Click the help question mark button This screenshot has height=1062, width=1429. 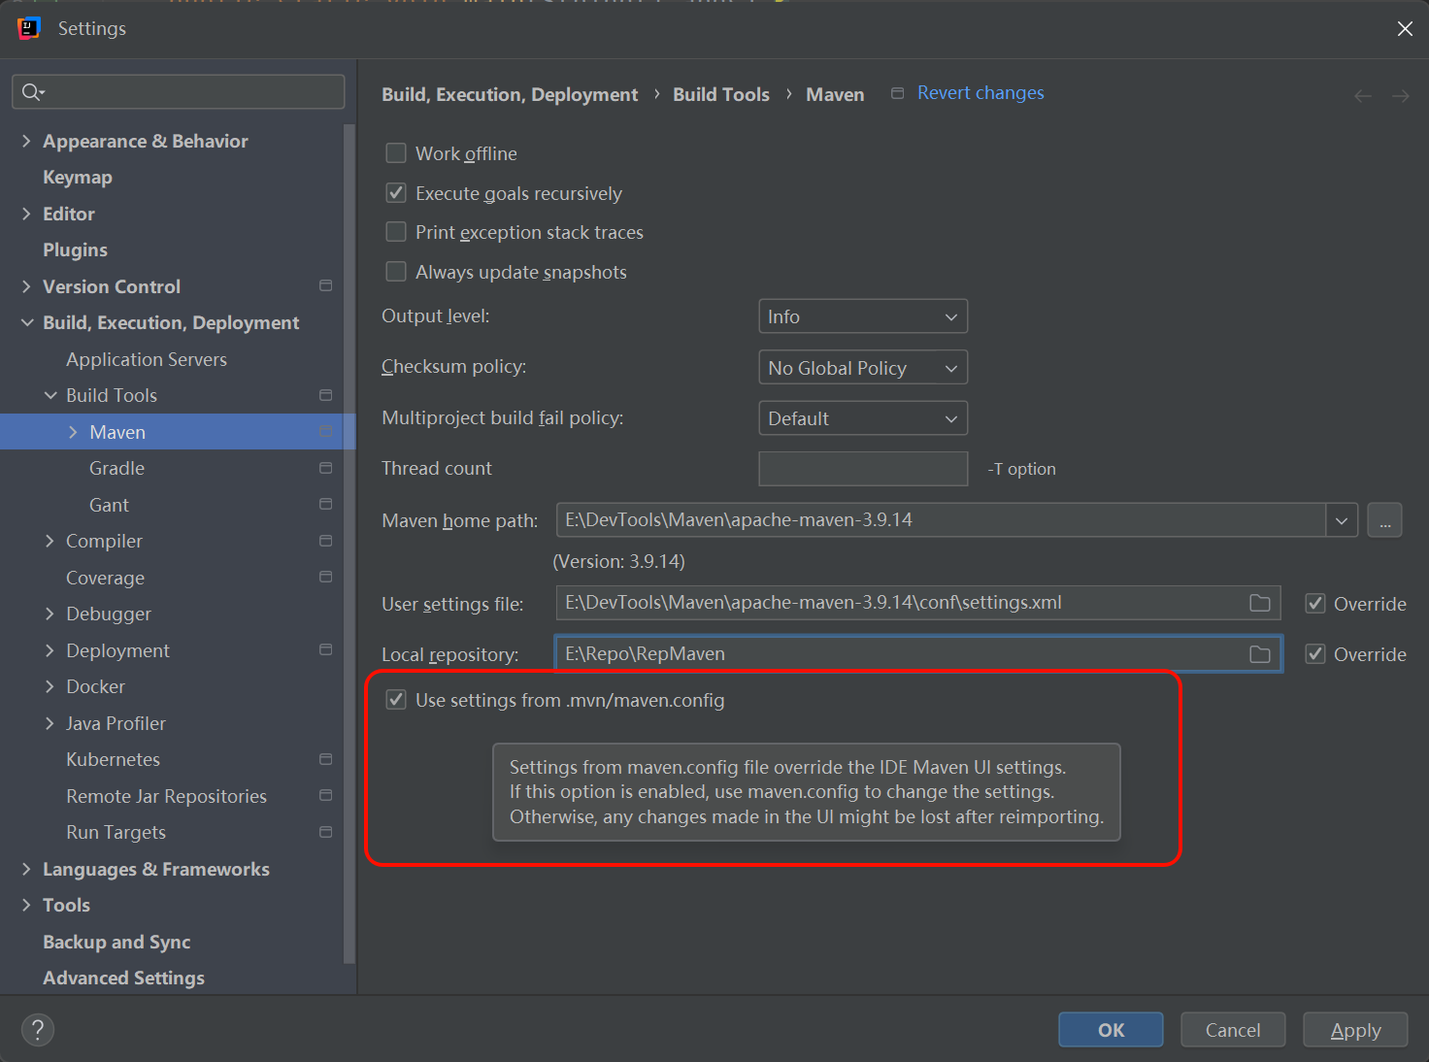[x=38, y=1030]
